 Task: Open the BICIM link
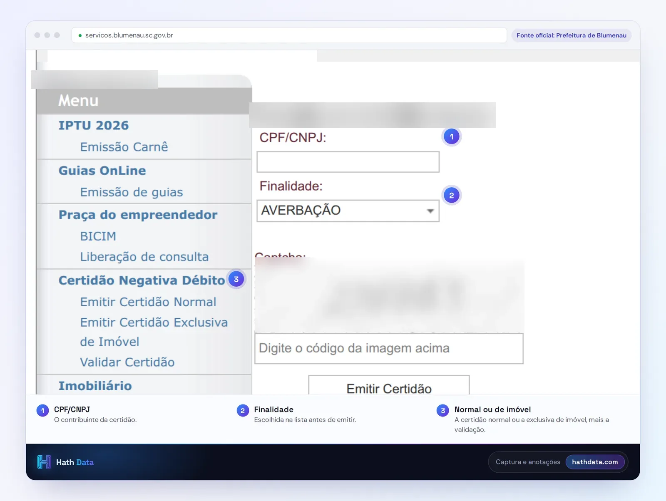[98, 236]
